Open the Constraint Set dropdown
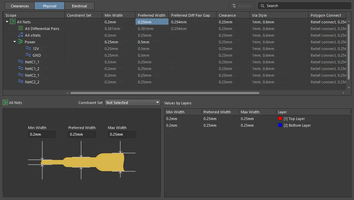Image resolution: width=354 pixels, height=200 pixels. [x=133, y=103]
